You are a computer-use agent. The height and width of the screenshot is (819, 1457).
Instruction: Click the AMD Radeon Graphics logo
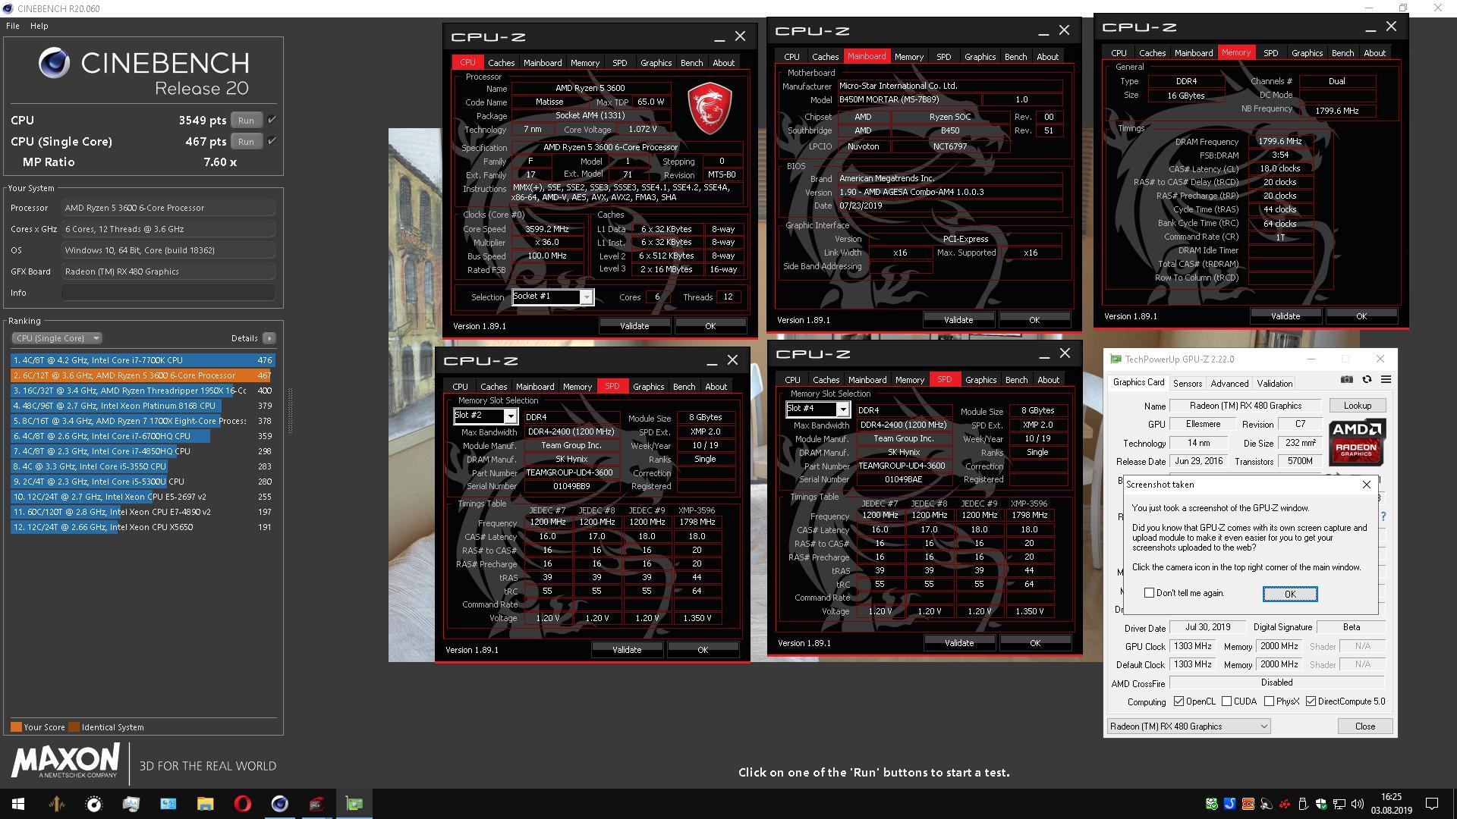[1356, 442]
